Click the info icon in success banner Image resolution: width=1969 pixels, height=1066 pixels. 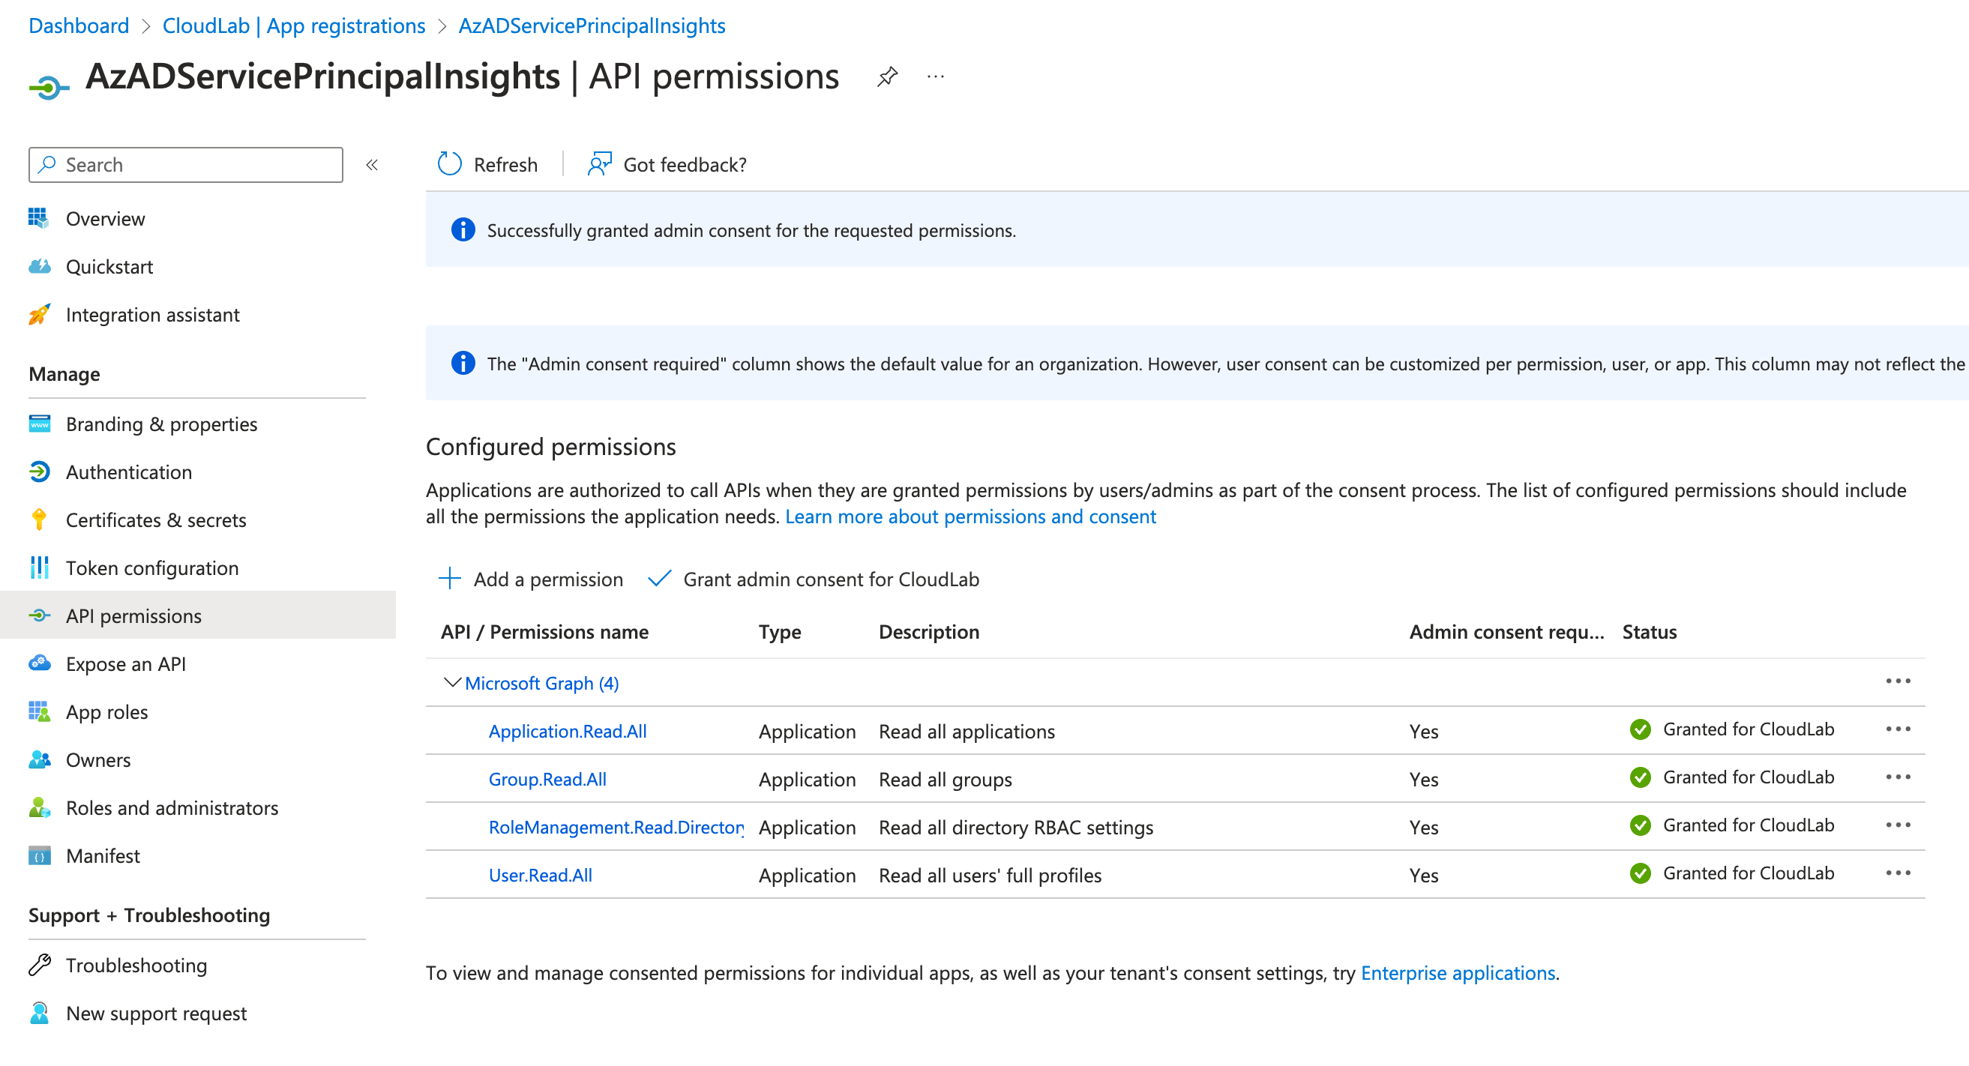(463, 229)
